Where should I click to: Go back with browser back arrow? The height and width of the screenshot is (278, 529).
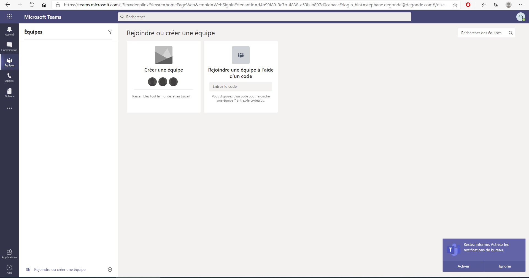coord(8,5)
